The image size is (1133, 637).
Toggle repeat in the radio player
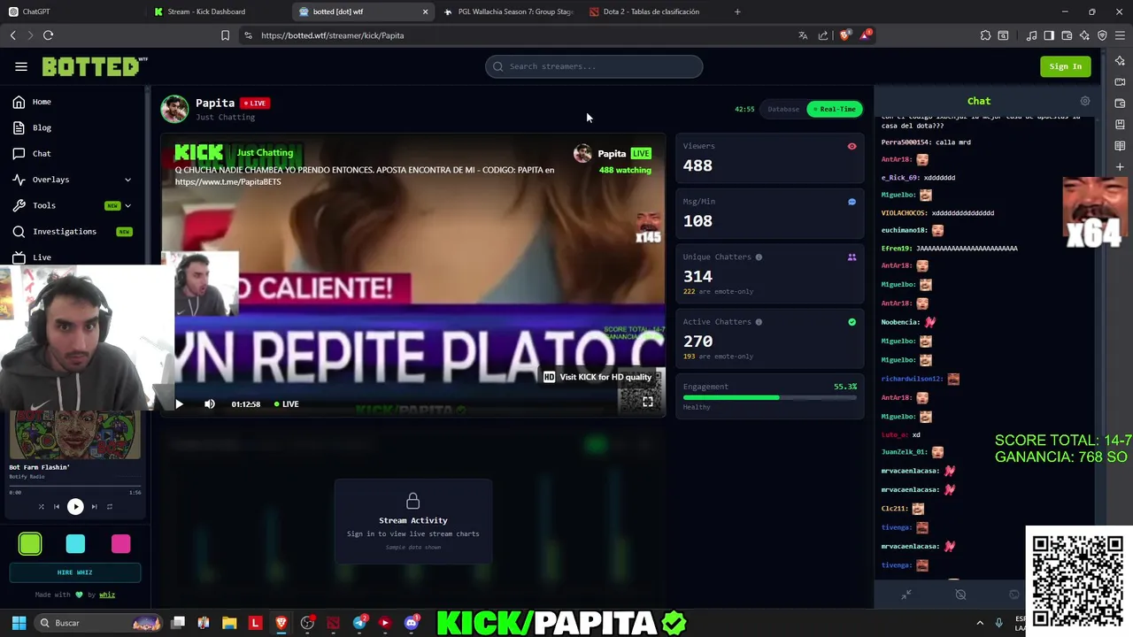coord(110,507)
